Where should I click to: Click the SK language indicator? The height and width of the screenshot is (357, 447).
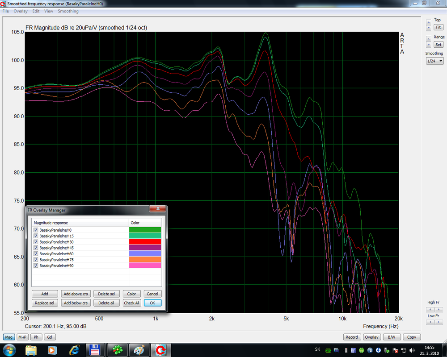(317, 349)
